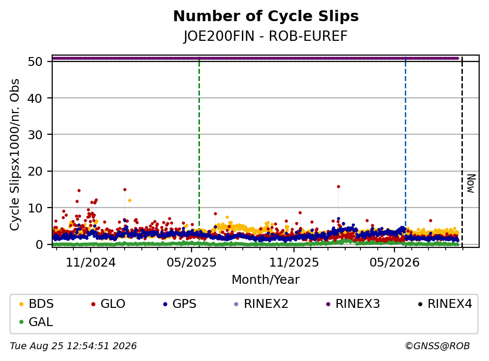Viewport: 489px width, 361px height.
Task: Select the BDS legend label
Action: [41, 304]
